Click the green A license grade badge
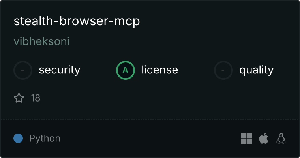300x158 pixels. (125, 70)
